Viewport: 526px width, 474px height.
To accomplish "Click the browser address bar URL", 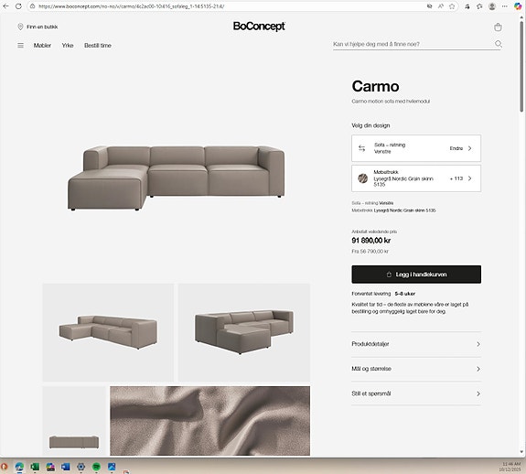I will point(131,6).
